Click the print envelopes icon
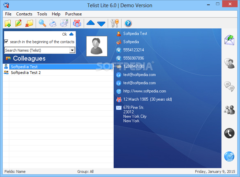 (64, 23)
